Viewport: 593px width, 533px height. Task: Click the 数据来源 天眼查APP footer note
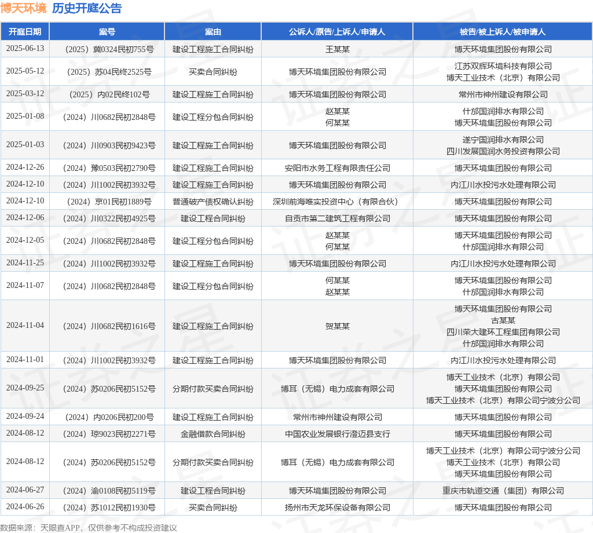coord(89,528)
